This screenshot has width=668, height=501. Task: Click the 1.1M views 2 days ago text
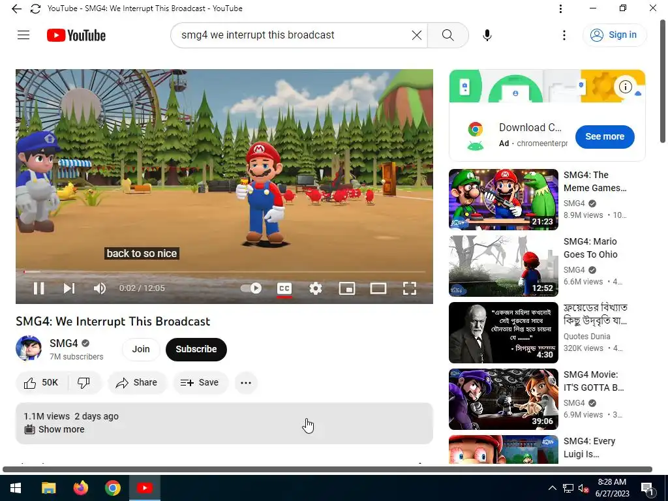[71, 416]
